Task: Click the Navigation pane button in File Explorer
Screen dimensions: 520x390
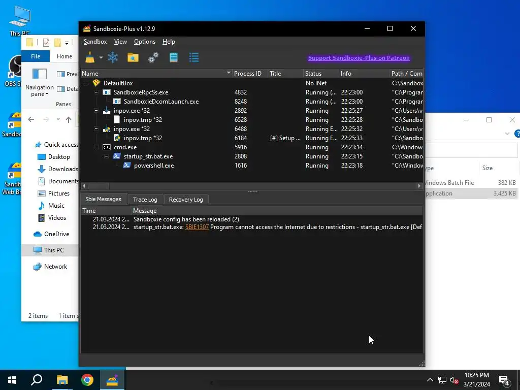Action: [x=40, y=83]
